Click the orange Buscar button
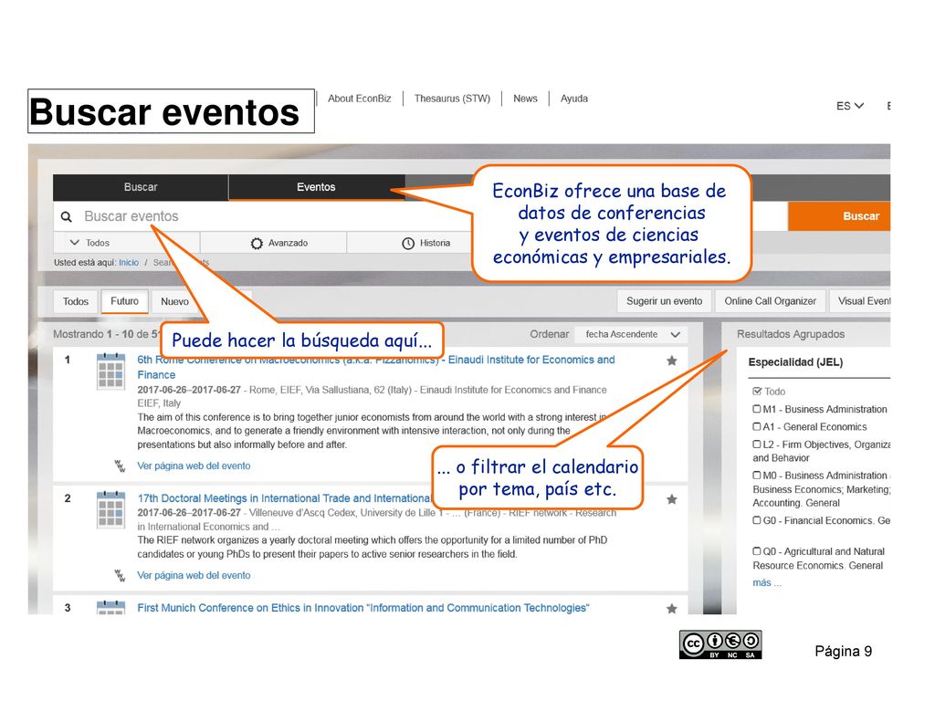The height and width of the screenshot is (701, 935). click(839, 216)
